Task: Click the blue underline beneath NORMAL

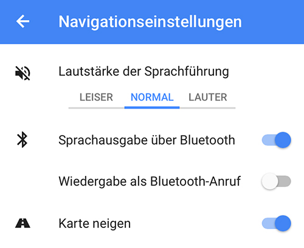Action: [x=152, y=108]
